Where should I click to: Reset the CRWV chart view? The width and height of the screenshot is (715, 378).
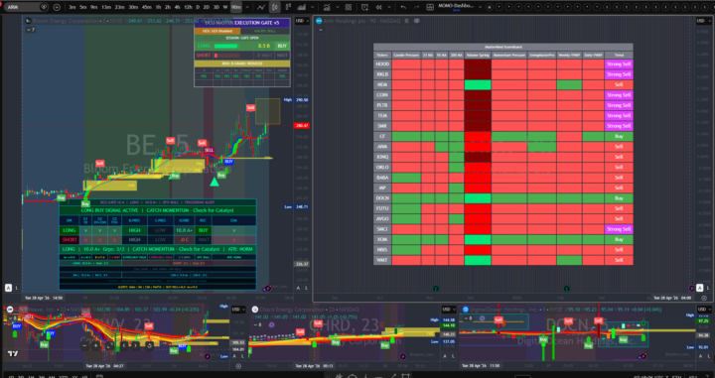coord(149,345)
